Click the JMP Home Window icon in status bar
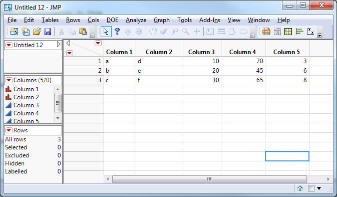The width and height of the screenshot is (337, 197). pos(300,188)
